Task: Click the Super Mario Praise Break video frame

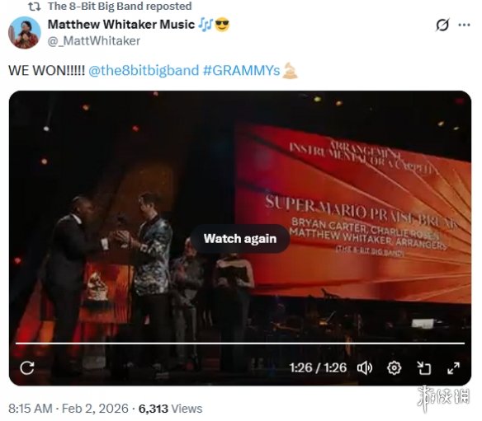Action: tap(240, 184)
